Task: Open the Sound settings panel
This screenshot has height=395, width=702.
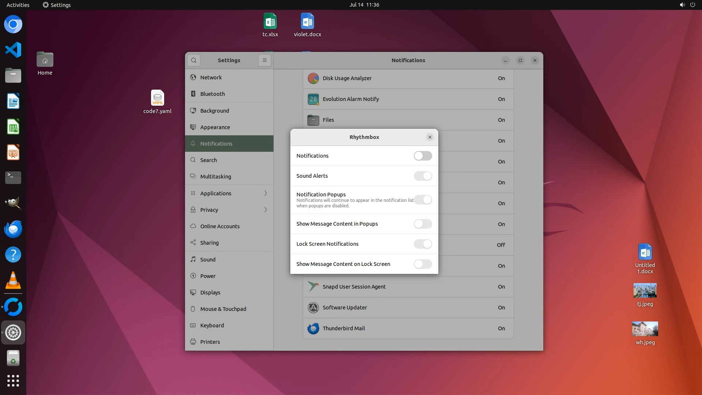Action: 208,260
